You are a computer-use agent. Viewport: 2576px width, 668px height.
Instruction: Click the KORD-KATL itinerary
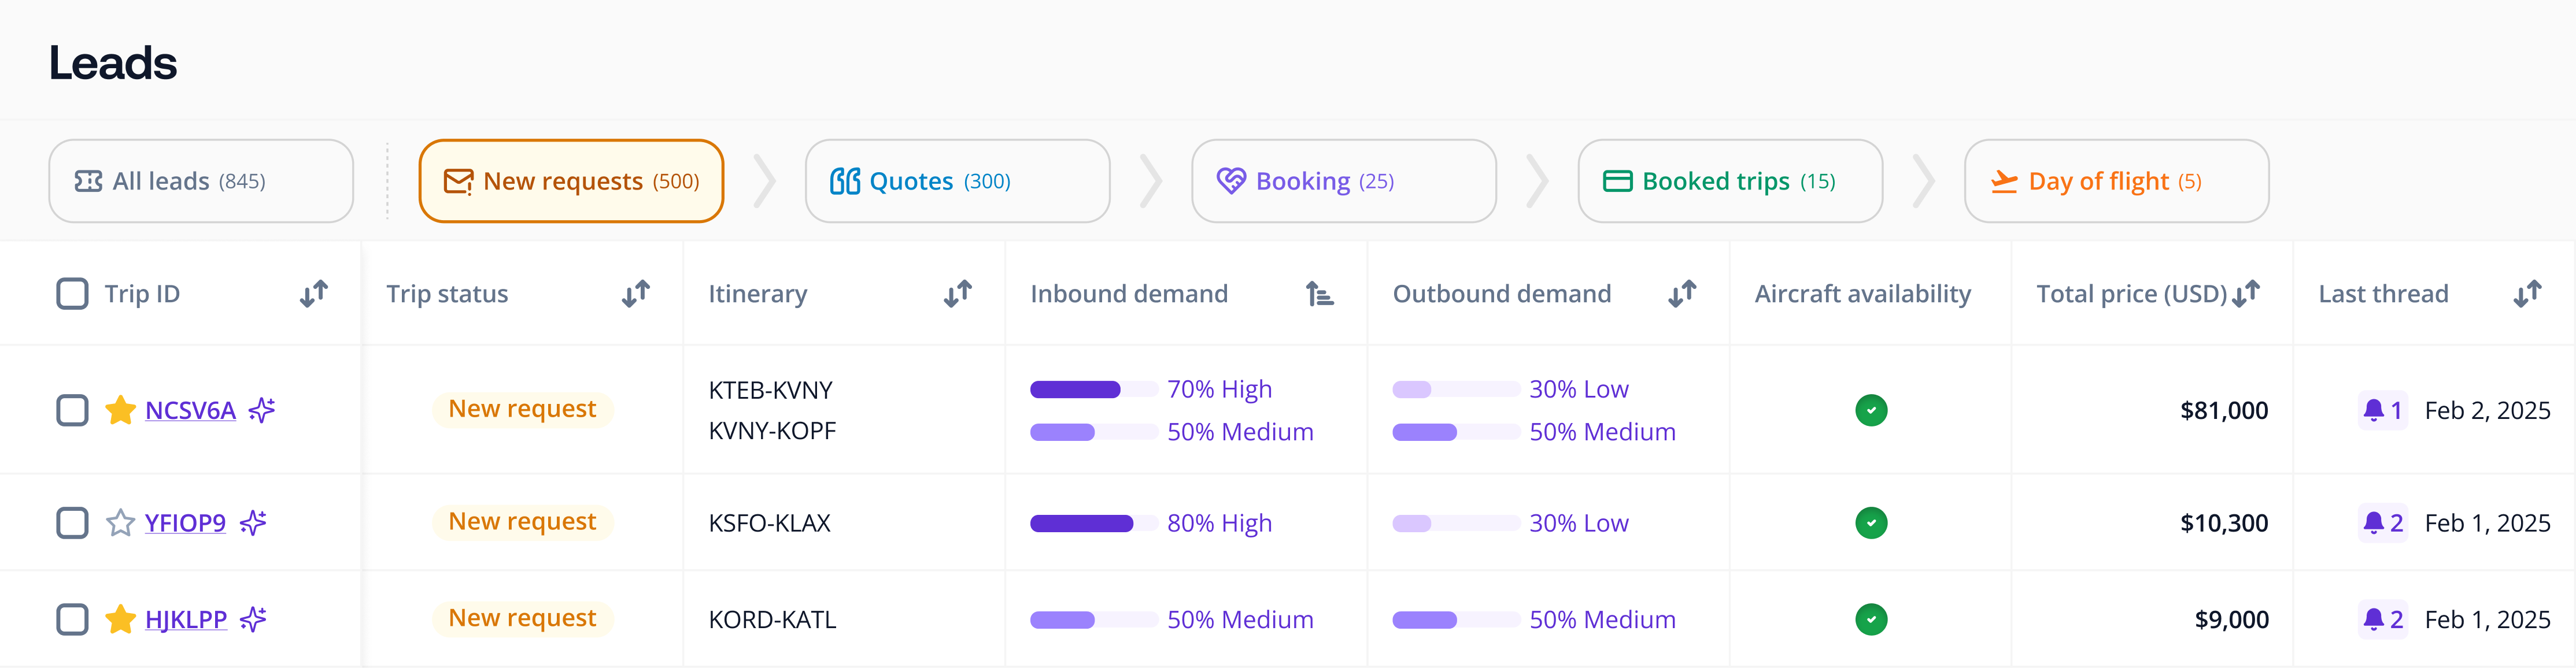772,619
